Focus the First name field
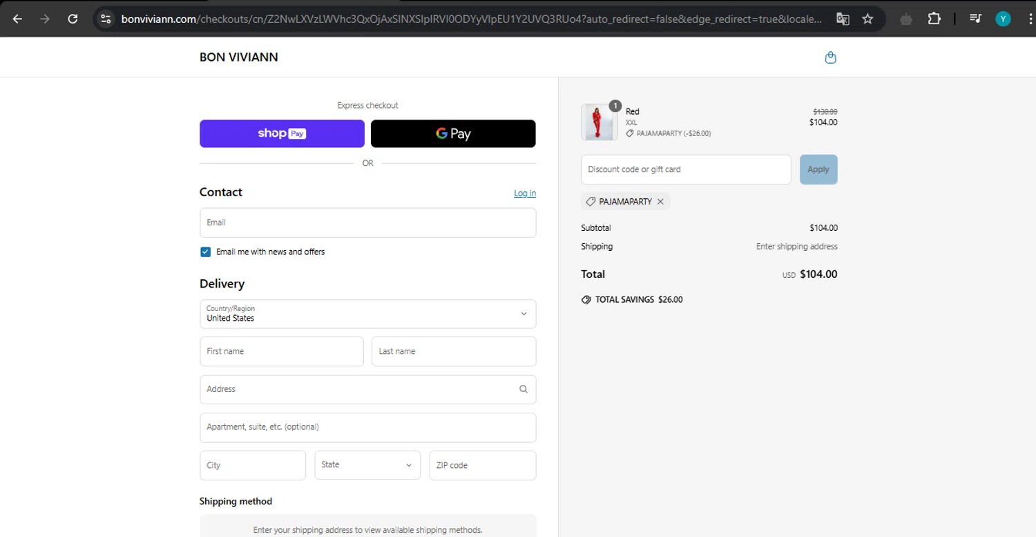The height and width of the screenshot is (537, 1036). click(x=282, y=351)
